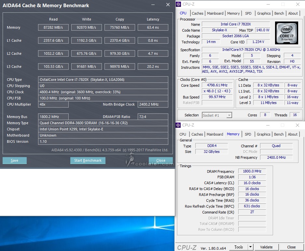
Task: Click the L2 Cache Write value 675.76 GB/s
Action: [87, 53]
